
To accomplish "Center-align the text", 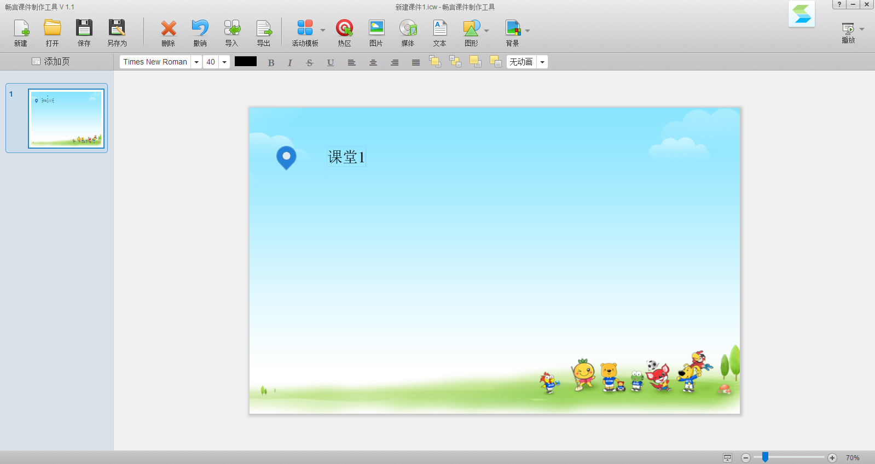I will pyautogui.click(x=373, y=62).
